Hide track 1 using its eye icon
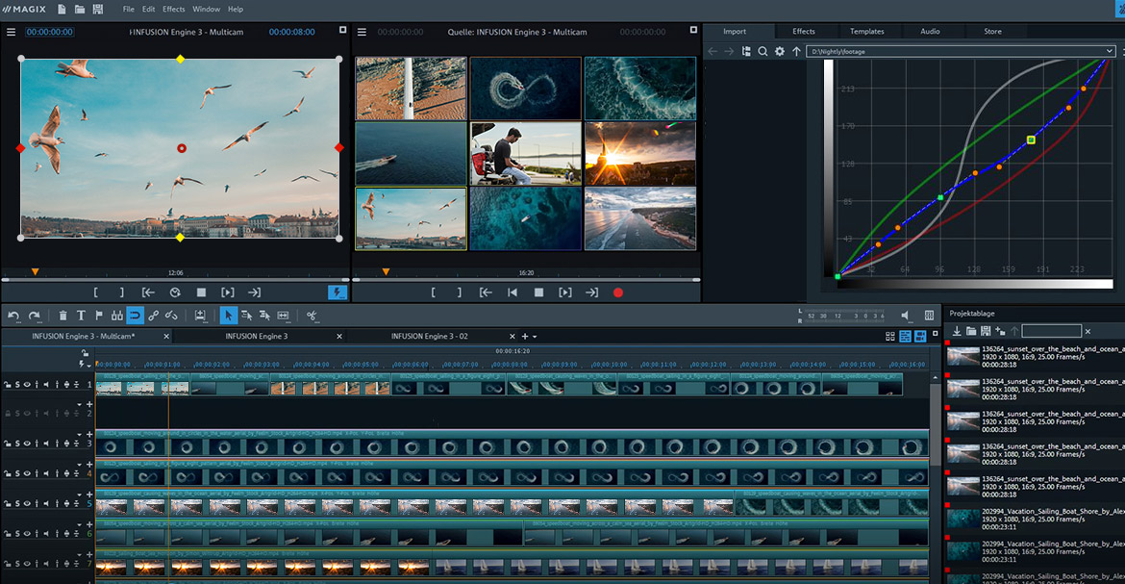This screenshot has width=1125, height=584. coord(27,383)
